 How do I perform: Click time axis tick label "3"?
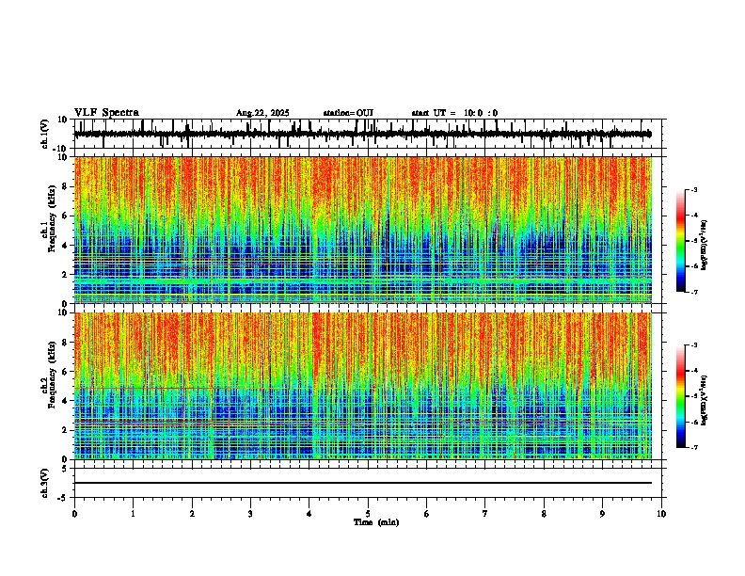[250, 514]
